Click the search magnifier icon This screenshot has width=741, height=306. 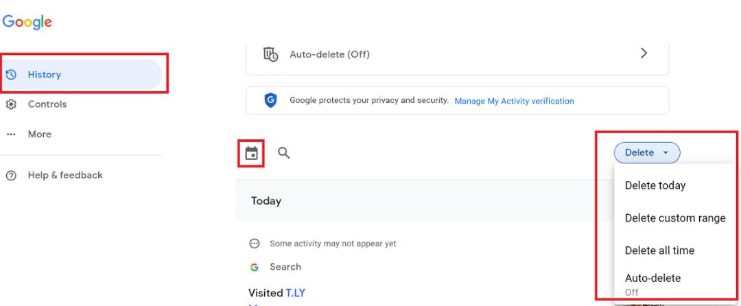[x=283, y=152]
